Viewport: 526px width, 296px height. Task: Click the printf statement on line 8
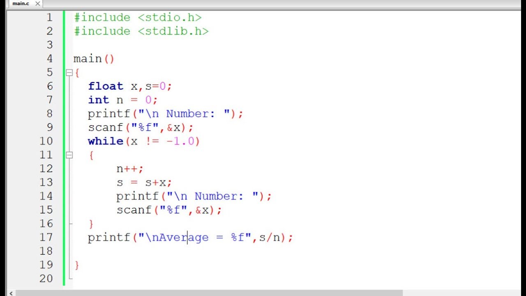pos(166,114)
